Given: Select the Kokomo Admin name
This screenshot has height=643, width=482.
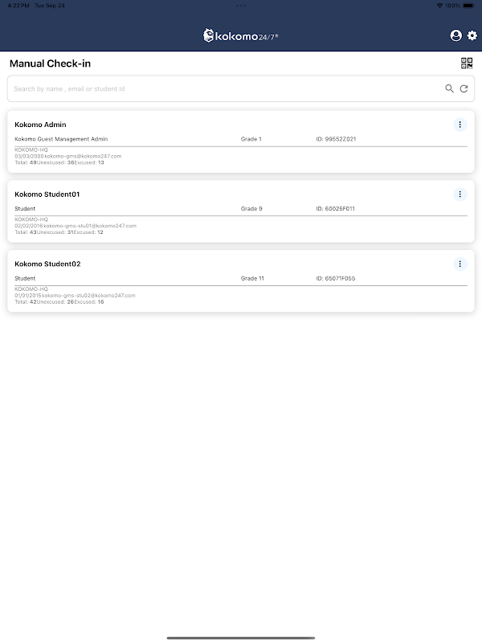Looking at the screenshot, I should (40, 125).
